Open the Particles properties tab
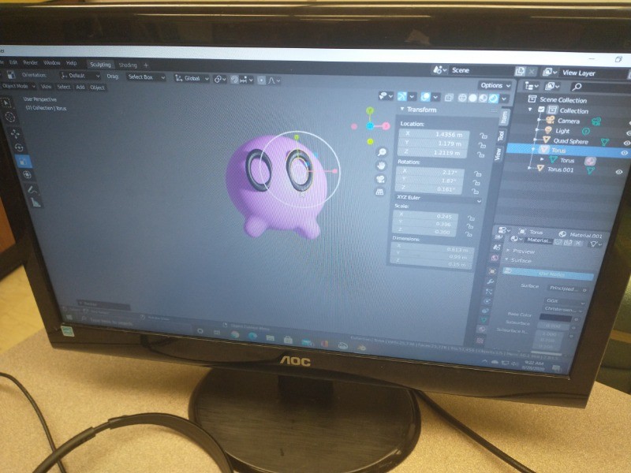The width and height of the screenshot is (631, 473). [489, 292]
